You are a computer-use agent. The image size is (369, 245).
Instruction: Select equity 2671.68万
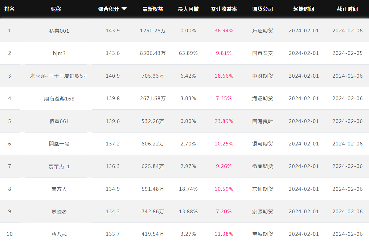153,98
